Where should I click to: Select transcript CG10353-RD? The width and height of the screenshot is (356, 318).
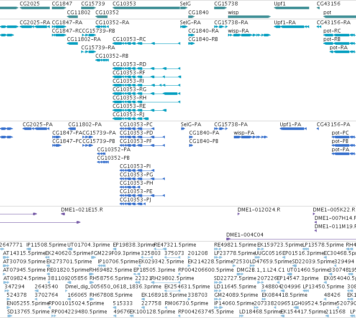146,69
